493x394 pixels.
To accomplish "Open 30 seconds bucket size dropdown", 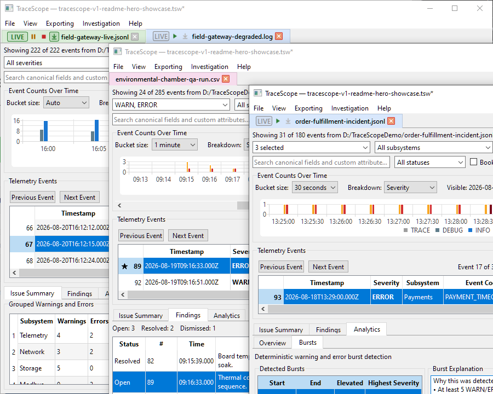I will [x=315, y=188].
